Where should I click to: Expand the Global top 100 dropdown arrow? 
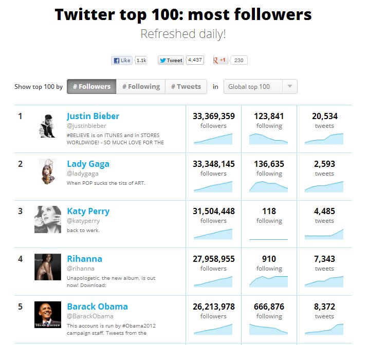pos(290,86)
